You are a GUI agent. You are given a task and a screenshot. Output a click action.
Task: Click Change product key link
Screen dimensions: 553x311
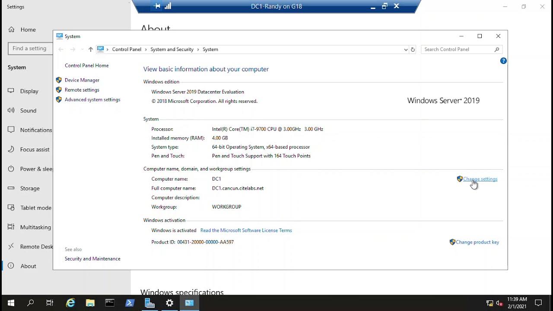477,242
